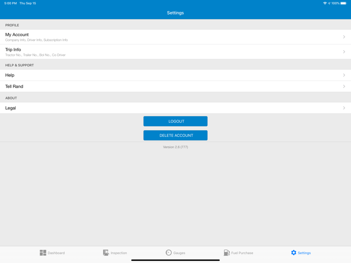351x263 pixels.
Task: Click the HELP & SUPPORT section header
Action: point(20,65)
